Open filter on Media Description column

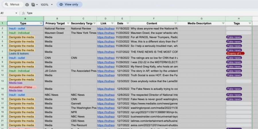pos(223,24)
